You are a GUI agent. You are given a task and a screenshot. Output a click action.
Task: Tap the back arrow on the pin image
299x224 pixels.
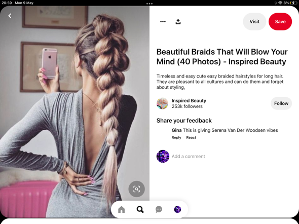(x=10, y=16)
